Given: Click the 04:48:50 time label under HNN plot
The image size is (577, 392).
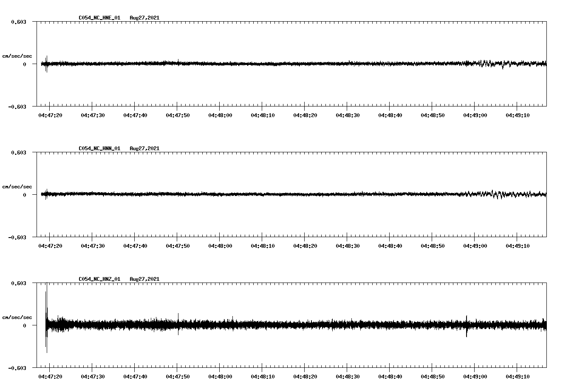Looking at the screenshot, I should (433, 246).
